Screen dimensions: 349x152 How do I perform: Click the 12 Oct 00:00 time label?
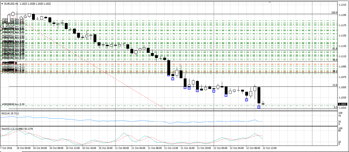point(220,148)
